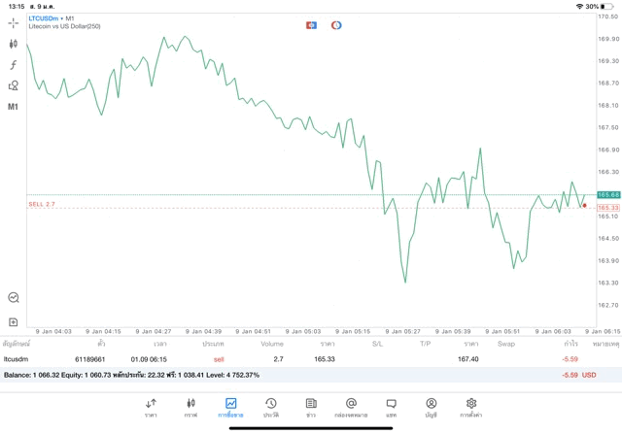Image resolution: width=622 pixels, height=434 pixels.
Task: Select the ltcusdm sell position row
Action: 292,359
